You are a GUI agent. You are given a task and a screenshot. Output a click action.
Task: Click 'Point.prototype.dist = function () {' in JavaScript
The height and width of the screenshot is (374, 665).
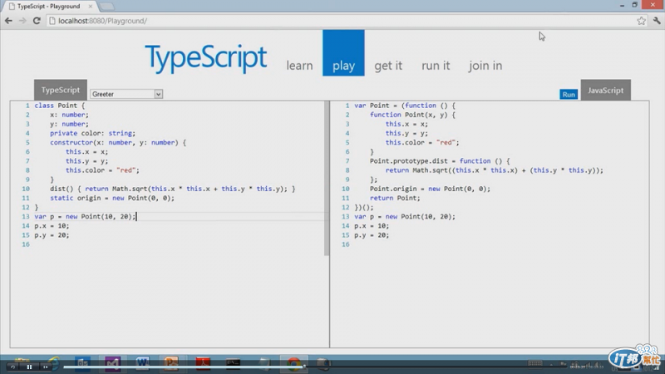[440, 161]
